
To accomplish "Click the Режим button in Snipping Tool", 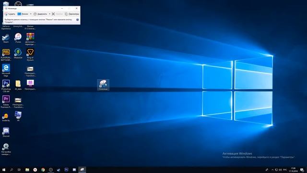I will point(23,14).
